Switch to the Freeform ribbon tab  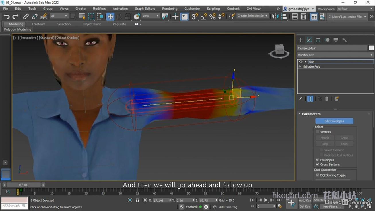click(x=38, y=24)
